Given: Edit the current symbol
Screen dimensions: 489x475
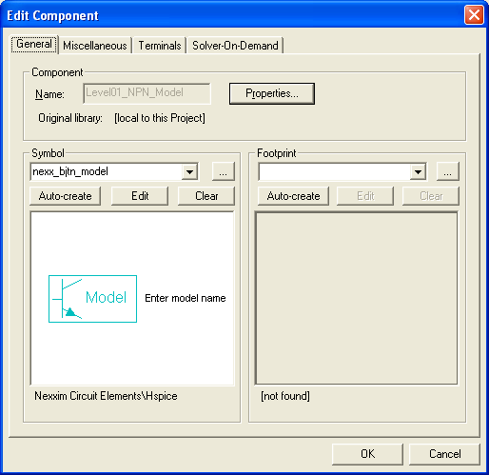Looking at the screenshot, I should 140,196.
